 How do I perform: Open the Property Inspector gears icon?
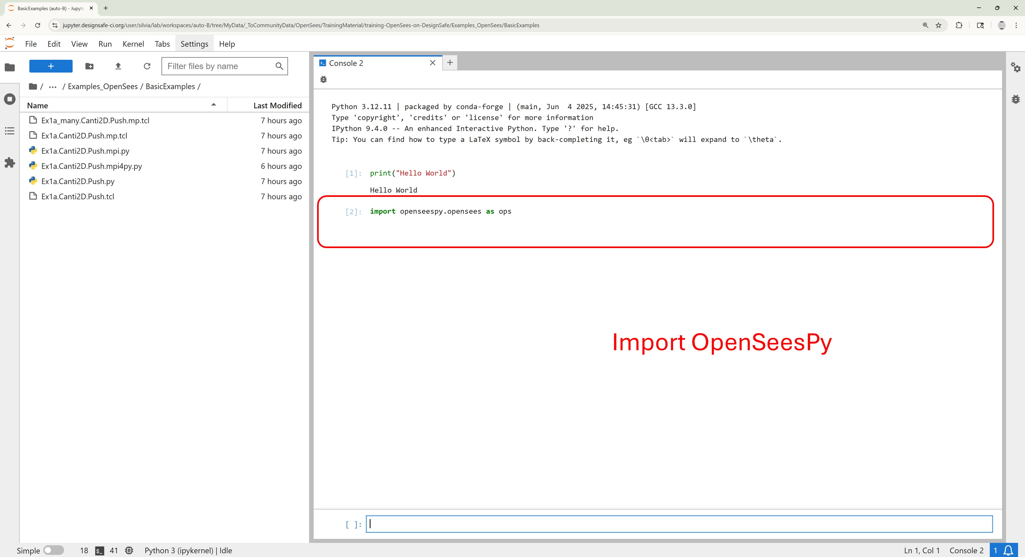click(1015, 67)
